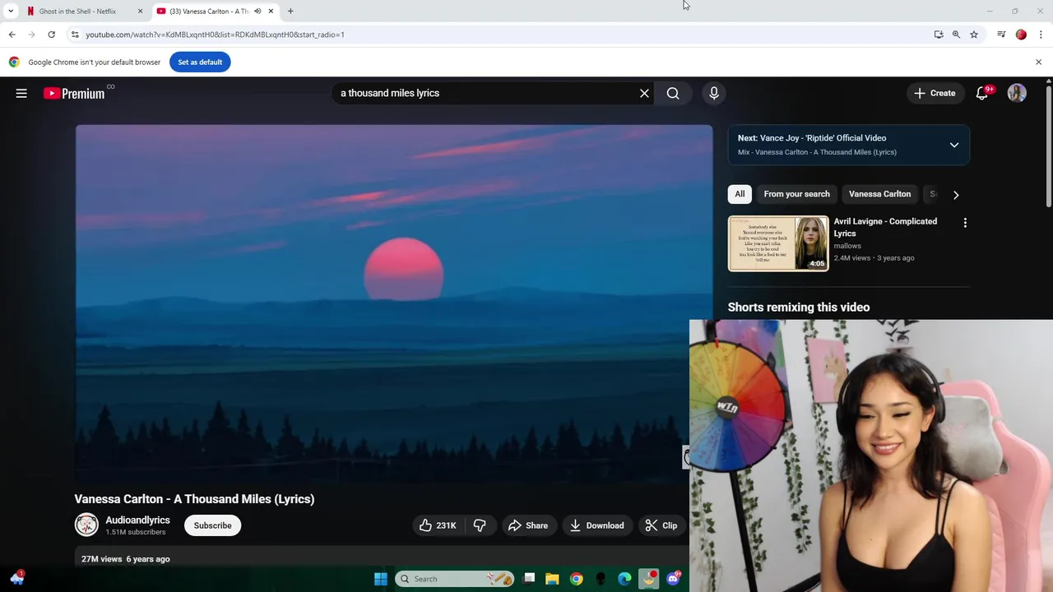
Task: Dislike the video with the thumbs-down
Action: tap(480, 525)
